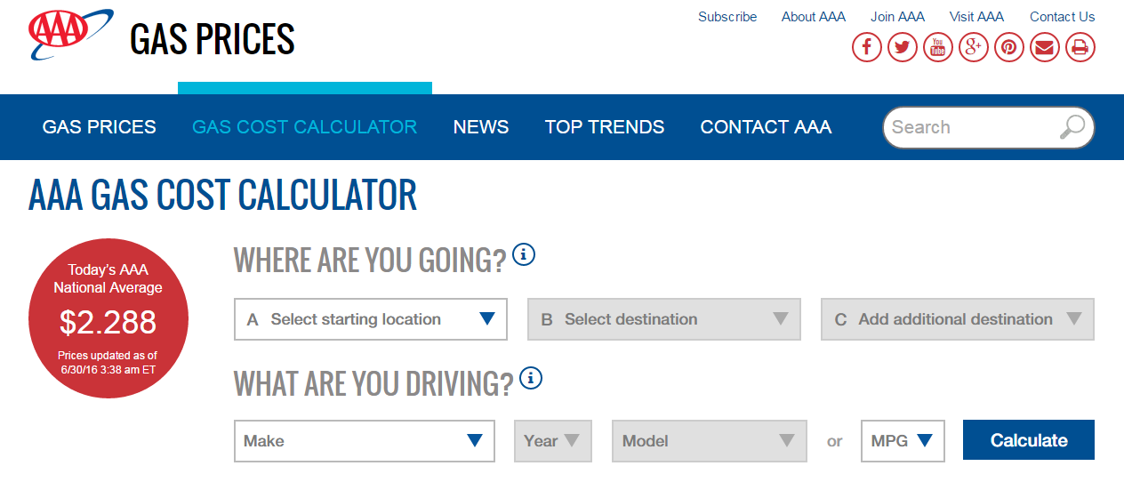Go to Gas Prices nav tab

(100, 127)
